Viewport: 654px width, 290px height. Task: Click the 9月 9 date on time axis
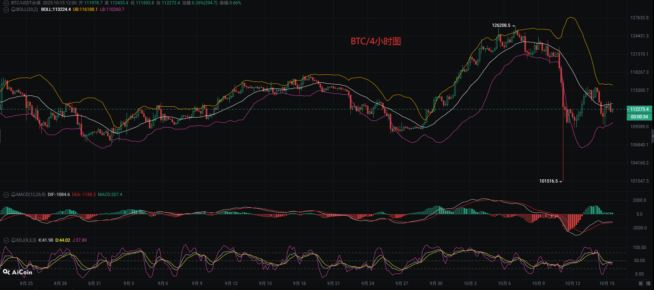[197, 283]
